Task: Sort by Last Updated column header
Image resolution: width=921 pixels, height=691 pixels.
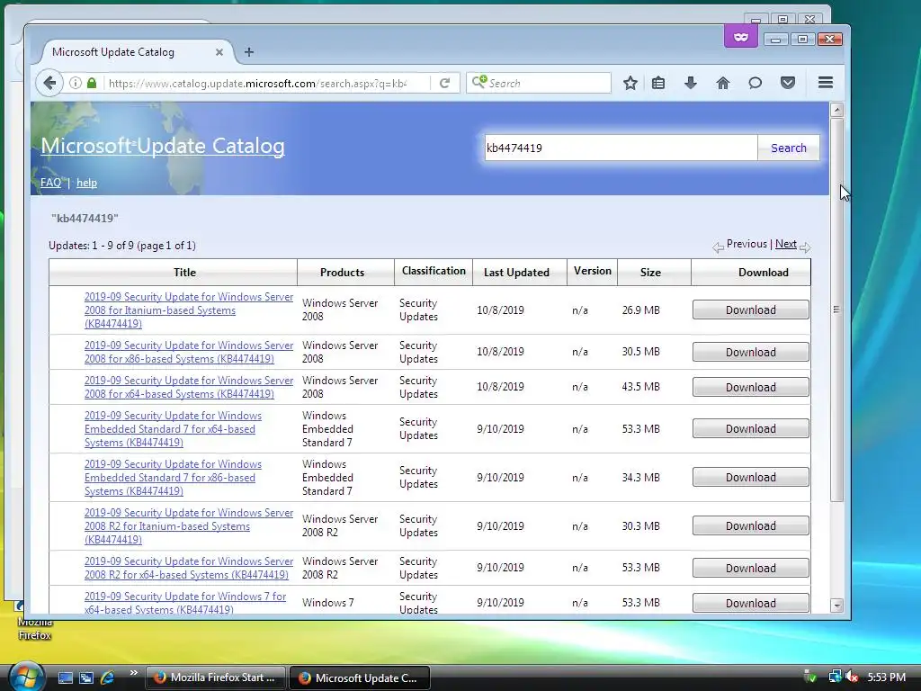Action: coord(516,272)
